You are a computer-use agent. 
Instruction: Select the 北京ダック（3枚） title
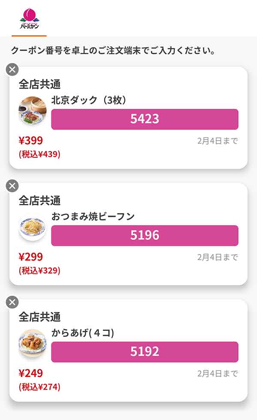(88, 100)
